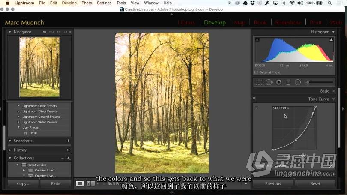Viewport: 347px width, 195px height.
Task: Open the Bluetooth status menu icon
Action: (x=284, y=3)
